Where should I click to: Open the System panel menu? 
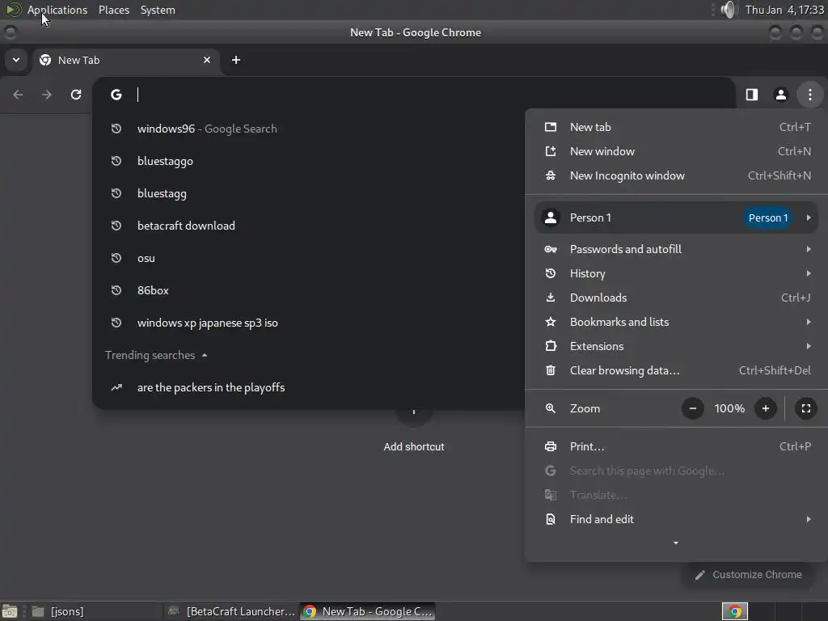[x=158, y=10]
